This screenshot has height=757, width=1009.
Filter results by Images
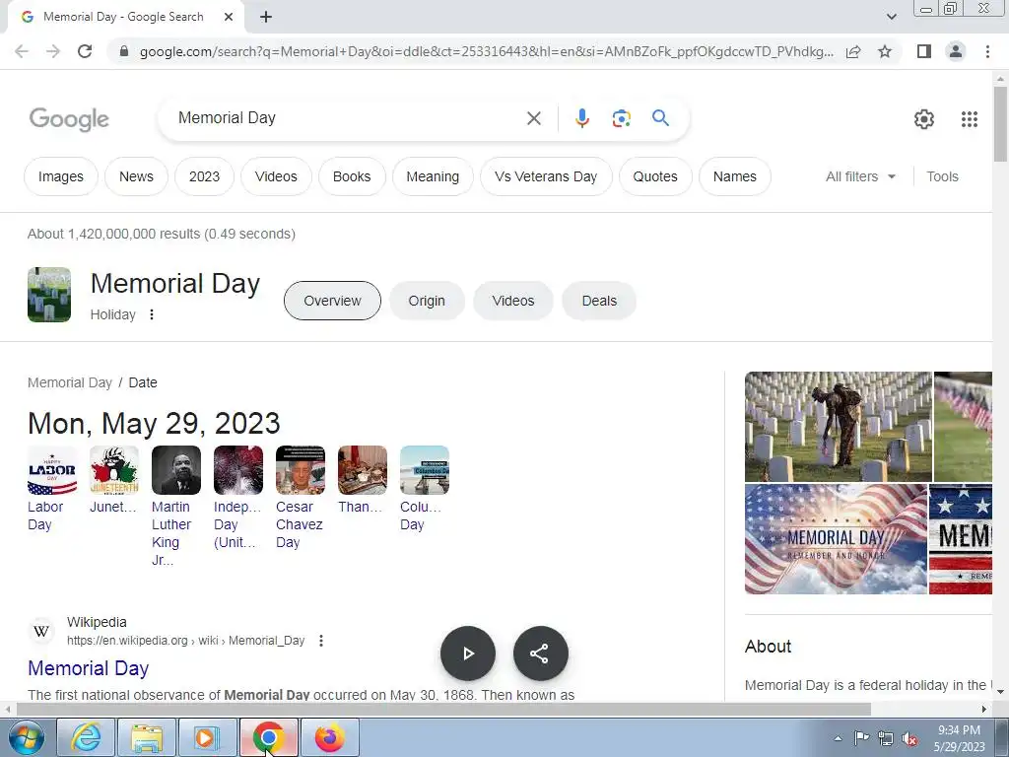pos(60,176)
